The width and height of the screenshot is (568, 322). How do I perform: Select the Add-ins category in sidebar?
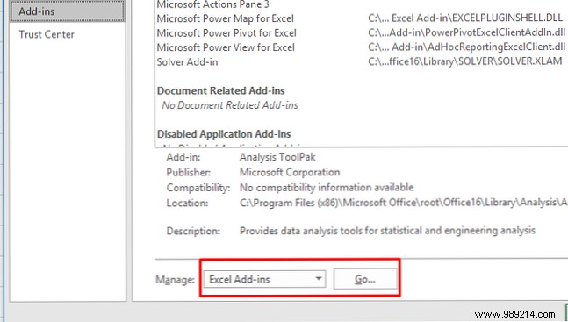click(68, 11)
